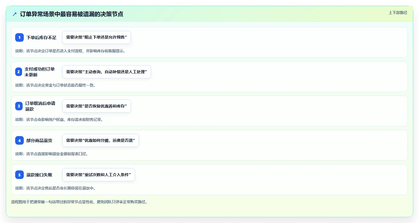Image resolution: width=419 pixels, height=223 pixels.
Task: Select the decision box 主动查询、自动补偿还是人工处理
Action: tap(107, 72)
